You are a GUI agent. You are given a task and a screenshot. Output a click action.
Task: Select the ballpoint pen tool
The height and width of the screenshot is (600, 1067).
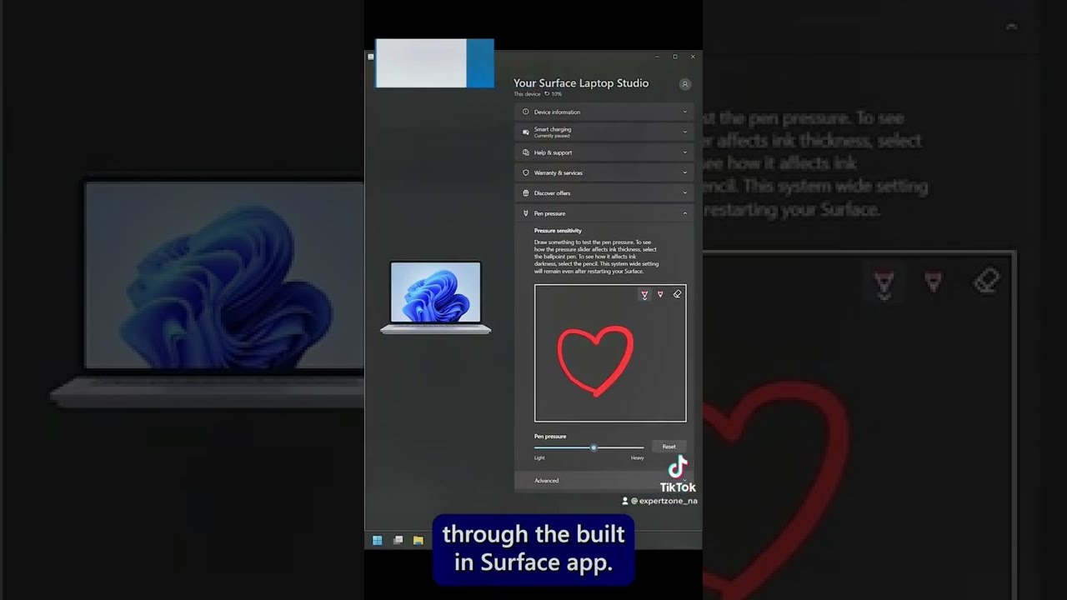(644, 294)
